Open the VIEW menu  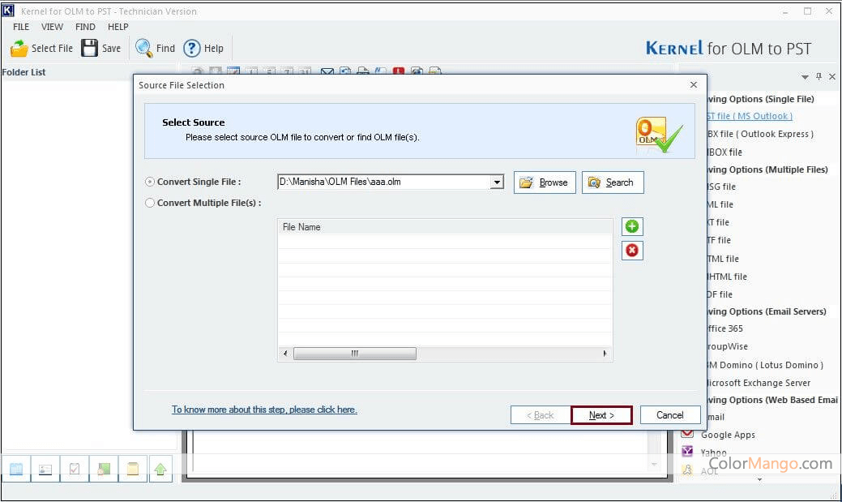point(52,27)
